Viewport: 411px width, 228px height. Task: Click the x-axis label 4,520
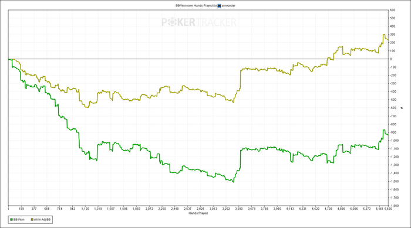point(316,209)
